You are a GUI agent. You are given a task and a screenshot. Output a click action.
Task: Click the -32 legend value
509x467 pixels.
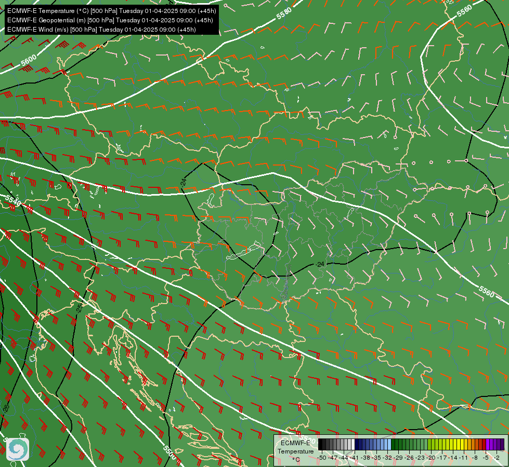click(387, 458)
